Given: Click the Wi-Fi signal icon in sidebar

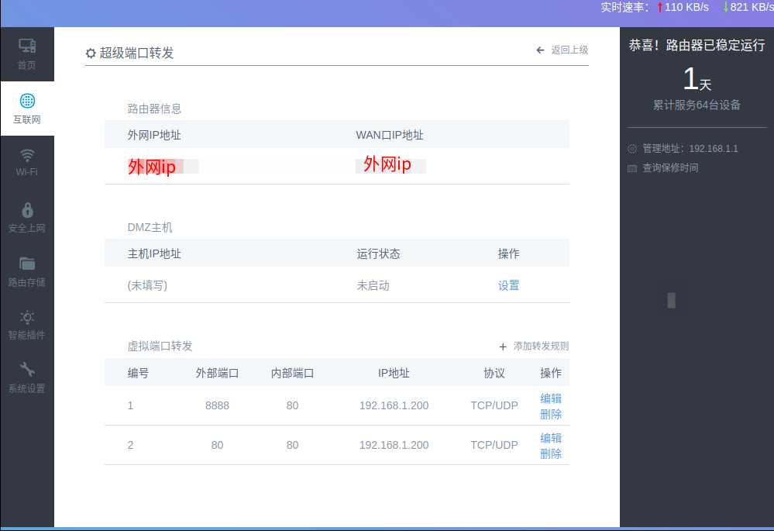Looking at the screenshot, I should point(27,153).
